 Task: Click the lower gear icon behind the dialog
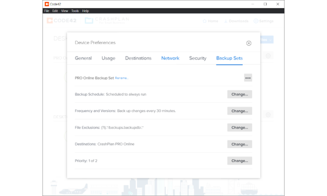click(268, 115)
